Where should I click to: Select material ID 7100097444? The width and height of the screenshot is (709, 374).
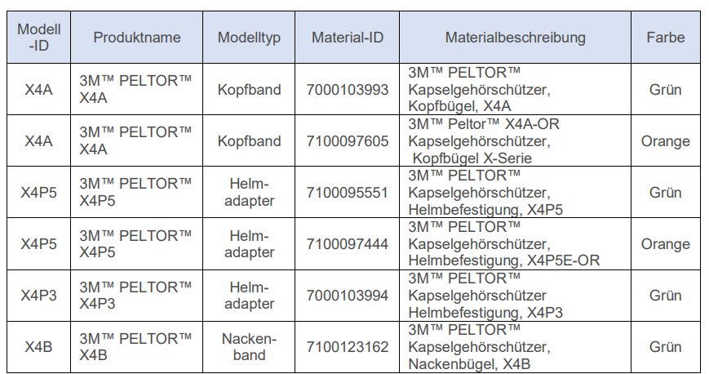coord(348,244)
